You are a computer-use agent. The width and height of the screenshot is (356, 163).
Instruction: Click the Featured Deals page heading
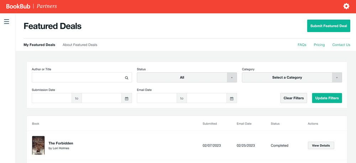coord(52,26)
